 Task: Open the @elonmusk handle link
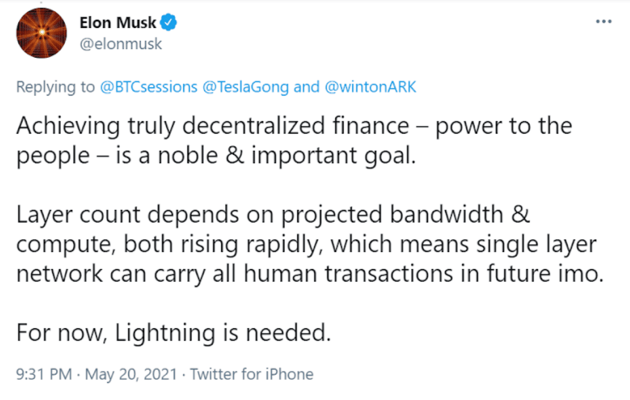click(121, 44)
